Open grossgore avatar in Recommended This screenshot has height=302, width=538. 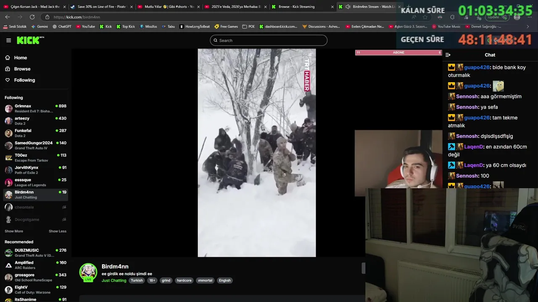8,277
